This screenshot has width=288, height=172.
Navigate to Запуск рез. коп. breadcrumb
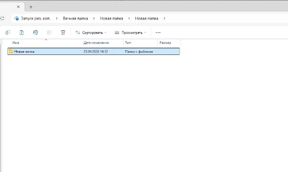[x=36, y=19]
